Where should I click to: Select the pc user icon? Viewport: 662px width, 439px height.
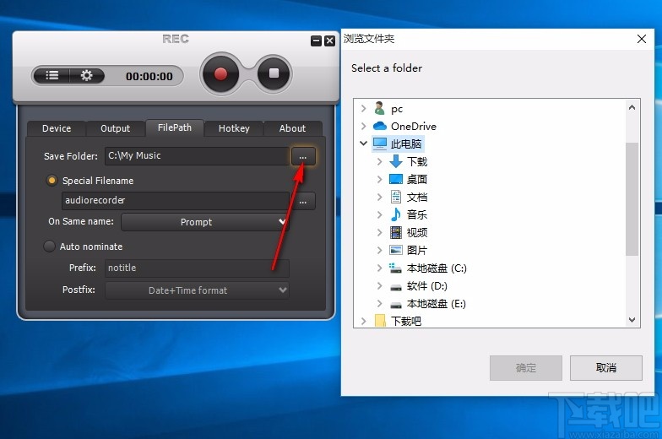click(380, 108)
